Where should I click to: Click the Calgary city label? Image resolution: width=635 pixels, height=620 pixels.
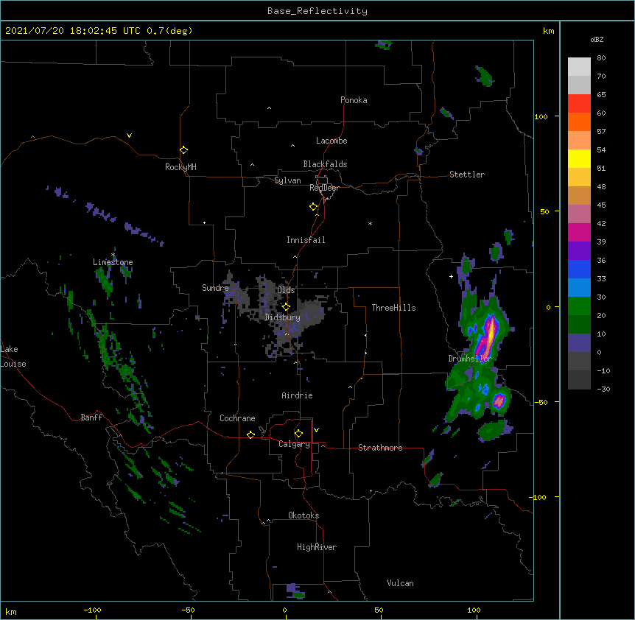click(294, 444)
